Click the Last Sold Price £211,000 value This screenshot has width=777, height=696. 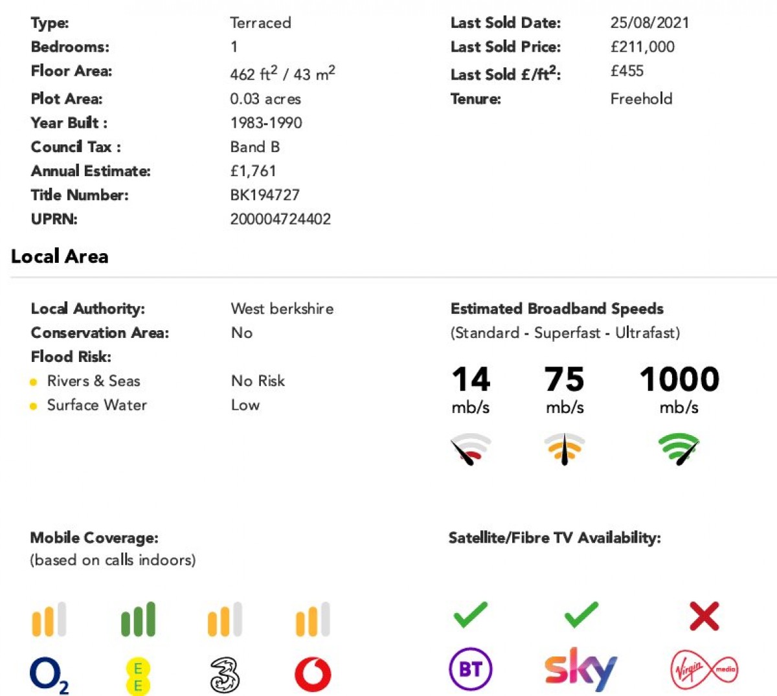[x=642, y=47]
